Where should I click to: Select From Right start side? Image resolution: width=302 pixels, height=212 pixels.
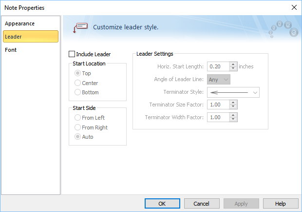[77, 127]
